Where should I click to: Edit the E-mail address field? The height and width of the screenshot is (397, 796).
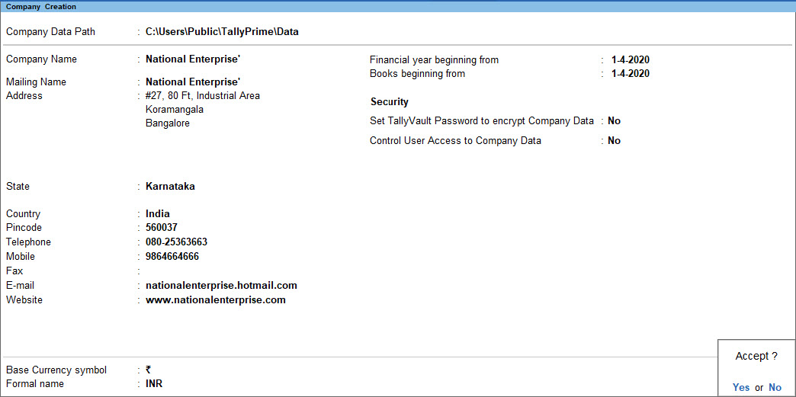(221, 285)
